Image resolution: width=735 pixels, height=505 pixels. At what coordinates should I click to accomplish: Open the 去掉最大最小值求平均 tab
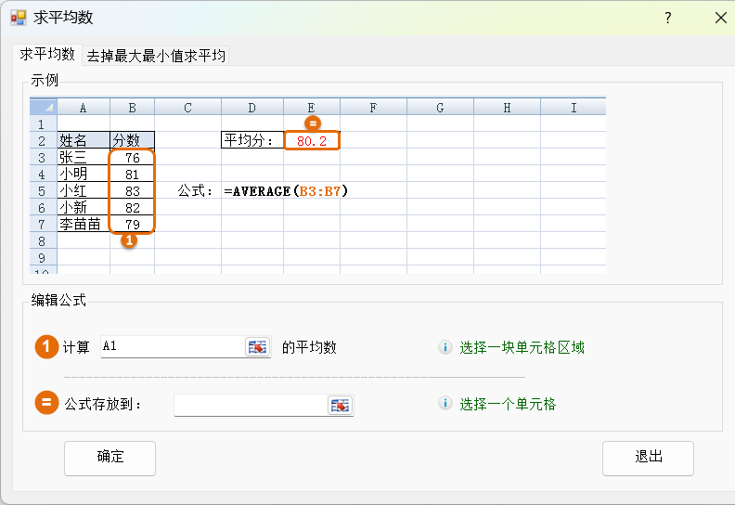(156, 56)
